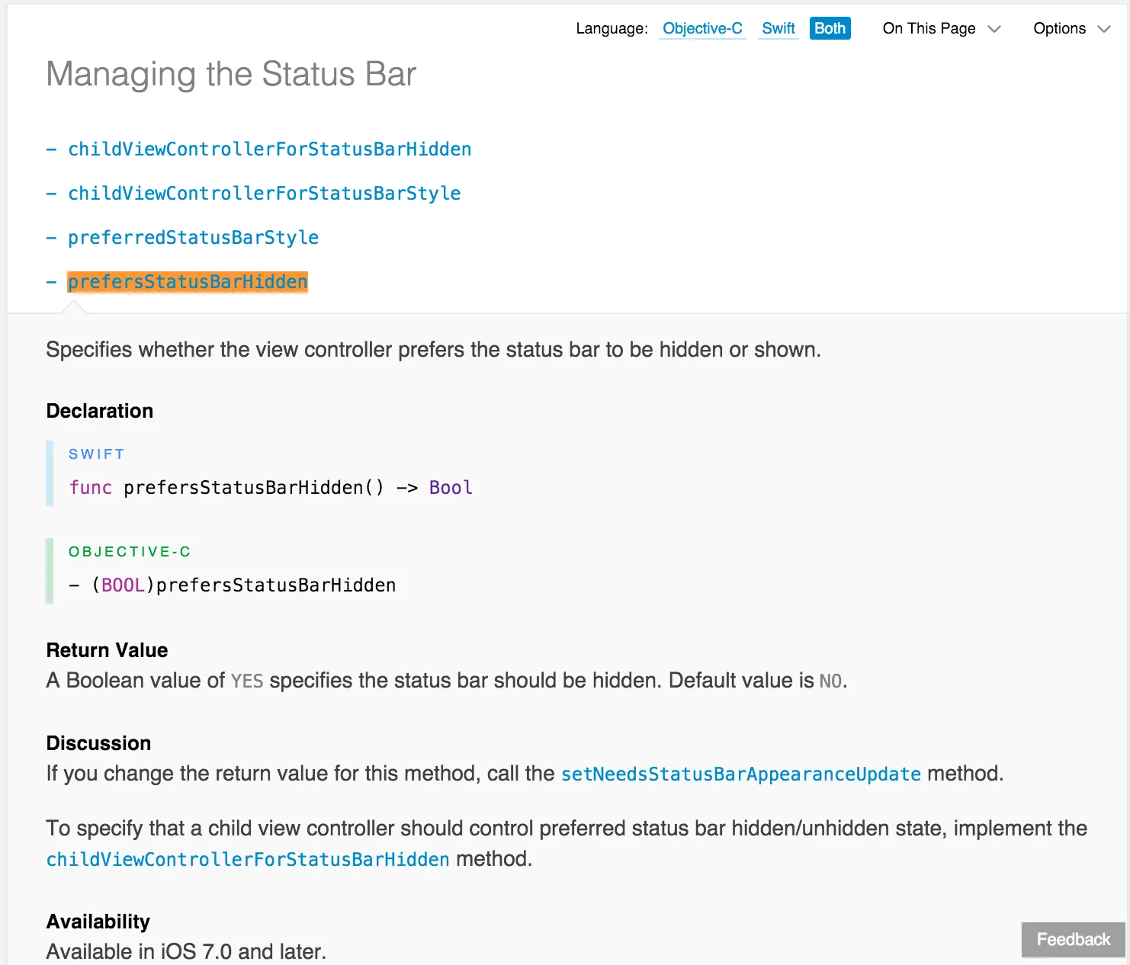Open childViewControllerForStatusBarHidden in the method list
The width and height of the screenshot is (1130, 965).
(269, 149)
